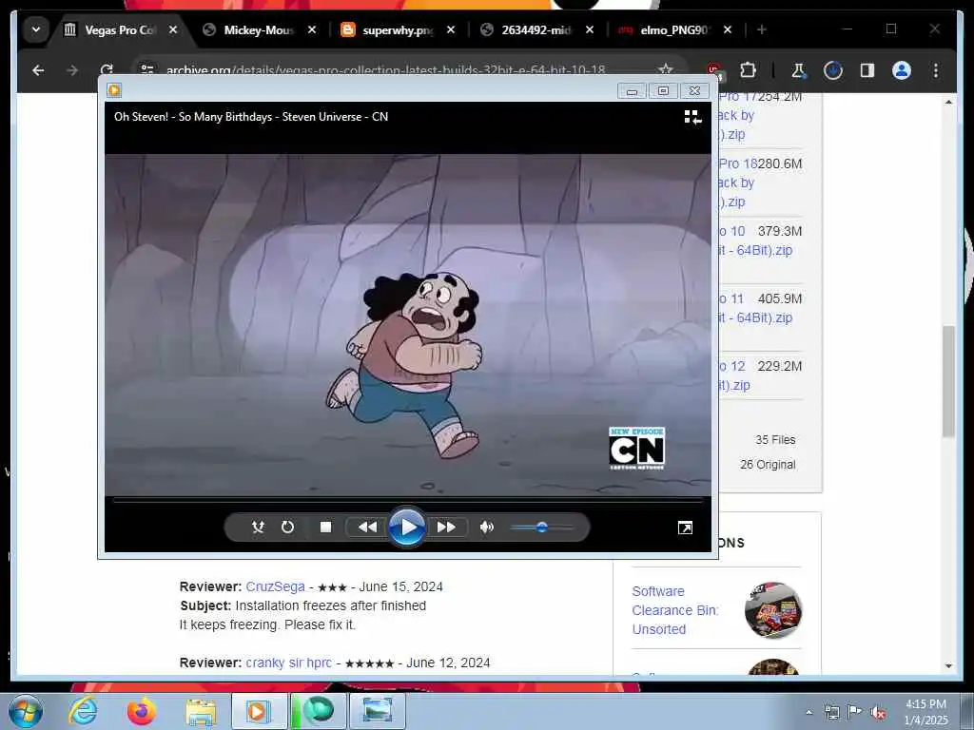Adjust the media player volume slider
974x730 pixels.
pos(541,527)
